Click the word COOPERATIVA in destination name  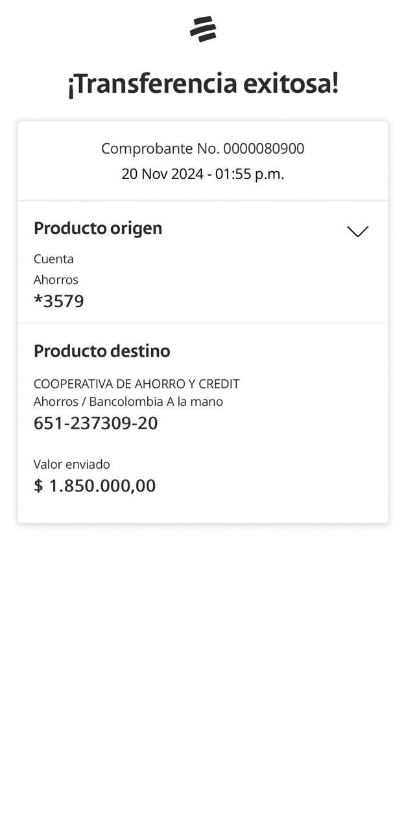(73, 384)
